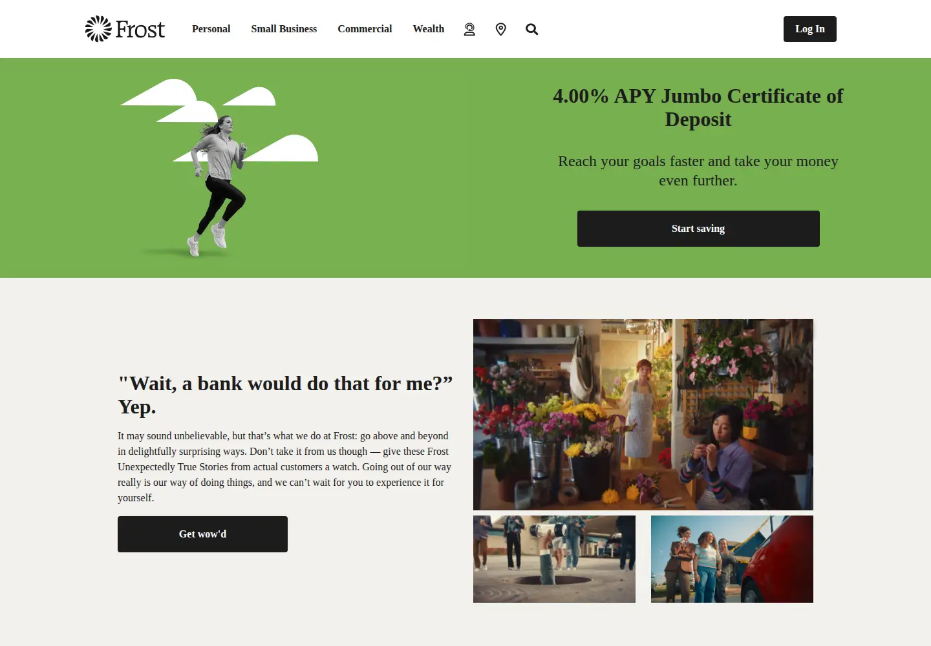This screenshot has height=646, width=931.
Task: Click the 4.00% APY Jumbo Certificate heading
Action: [x=698, y=108]
